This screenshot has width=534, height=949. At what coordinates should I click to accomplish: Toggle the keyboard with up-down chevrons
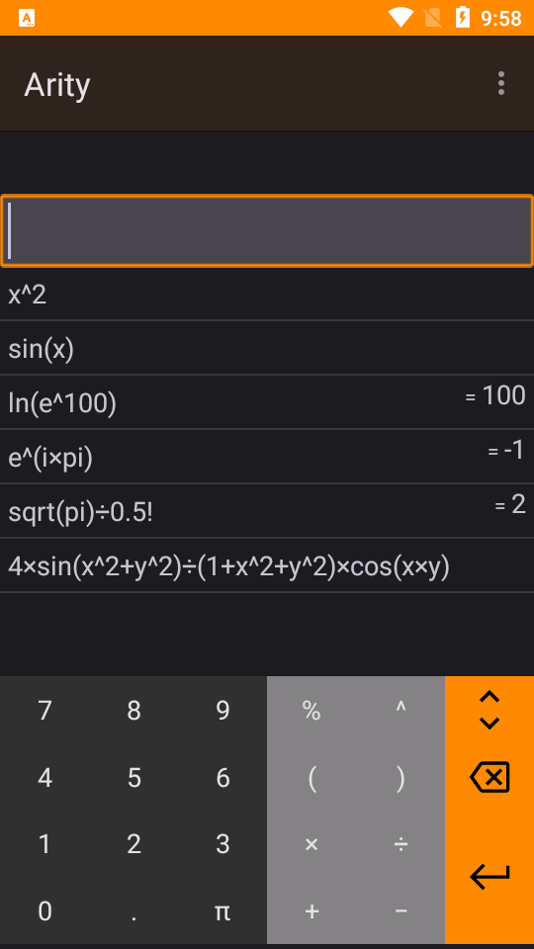489,710
